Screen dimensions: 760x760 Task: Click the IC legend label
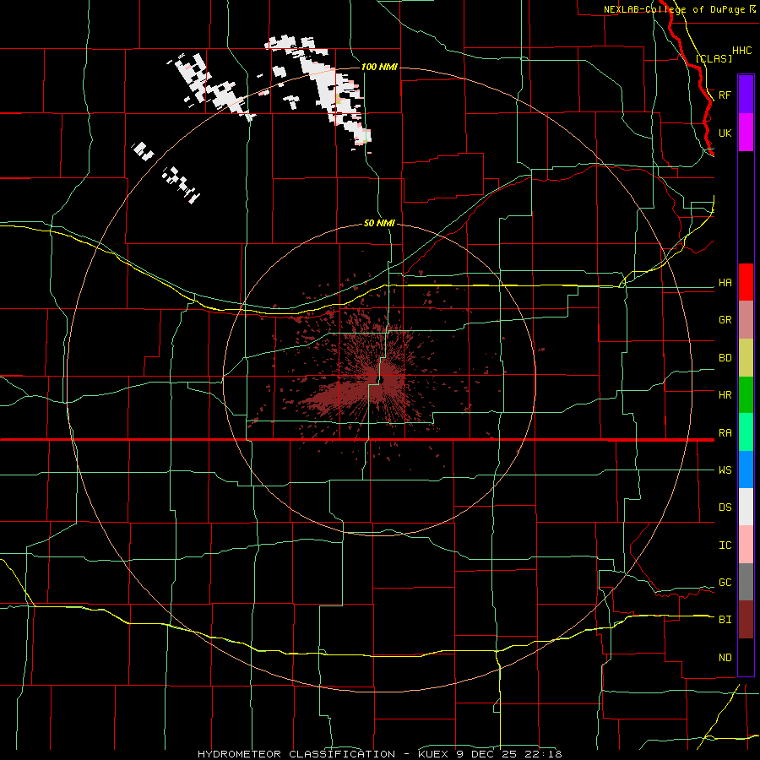(725, 546)
